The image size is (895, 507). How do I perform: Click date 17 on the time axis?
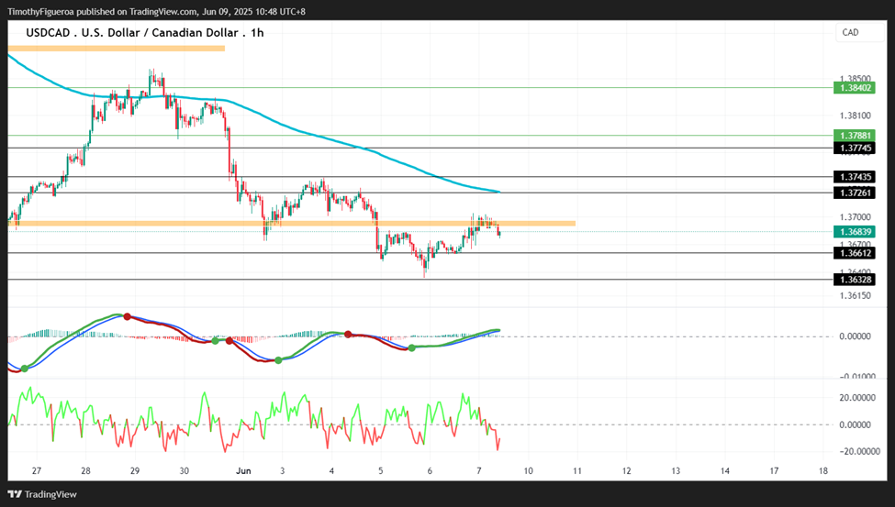[x=774, y=470]
